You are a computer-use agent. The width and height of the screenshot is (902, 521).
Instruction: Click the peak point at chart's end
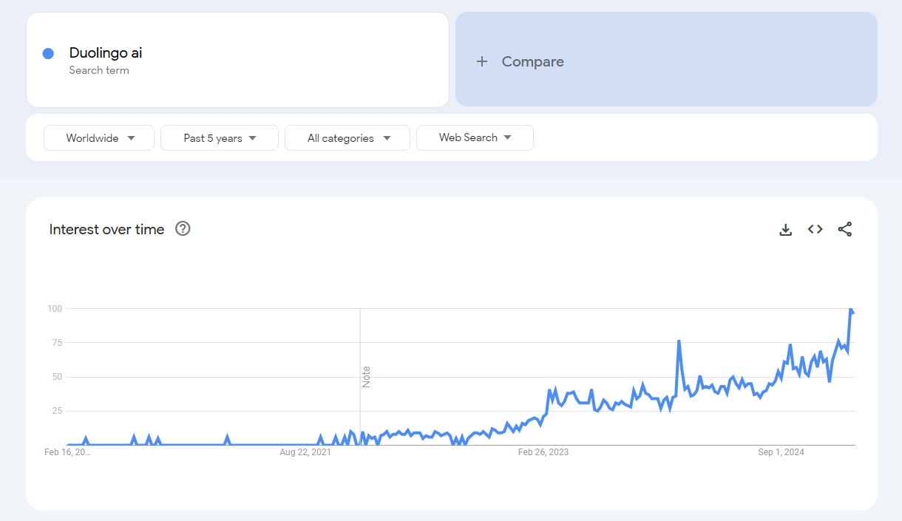click(x=851, y=309)
